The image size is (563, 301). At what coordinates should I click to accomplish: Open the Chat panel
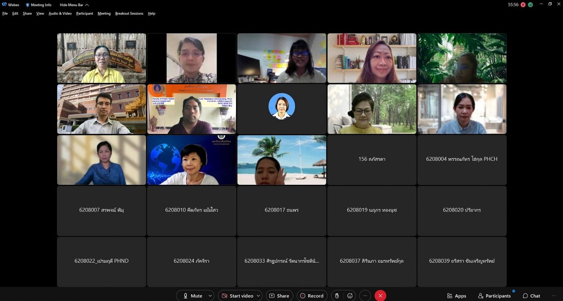531,296
